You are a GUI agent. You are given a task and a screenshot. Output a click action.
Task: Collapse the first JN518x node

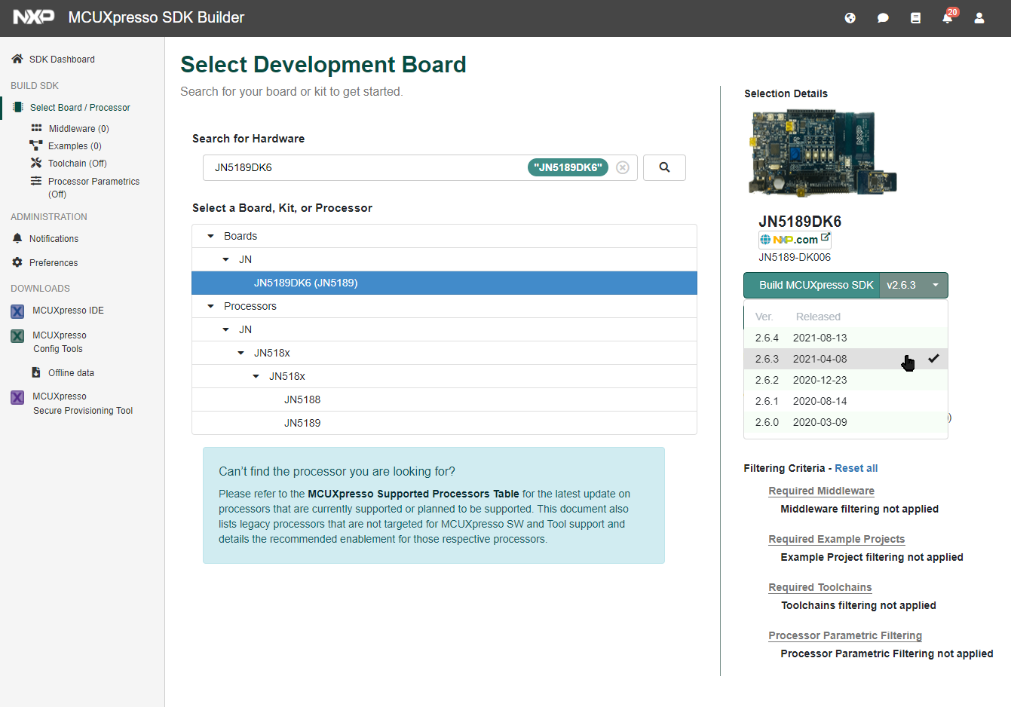click(241, 353)
